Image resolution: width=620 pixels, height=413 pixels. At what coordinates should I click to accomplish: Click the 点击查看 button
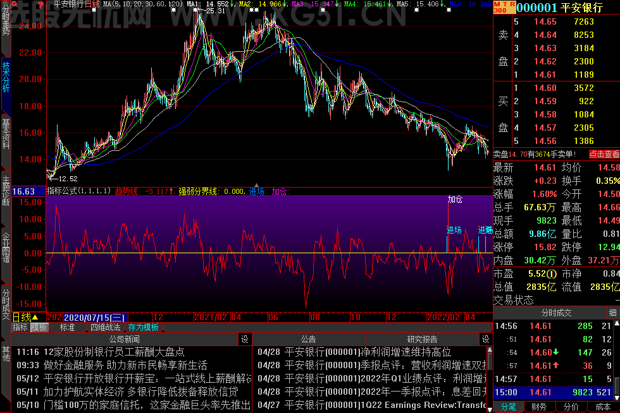pos(604,154)
